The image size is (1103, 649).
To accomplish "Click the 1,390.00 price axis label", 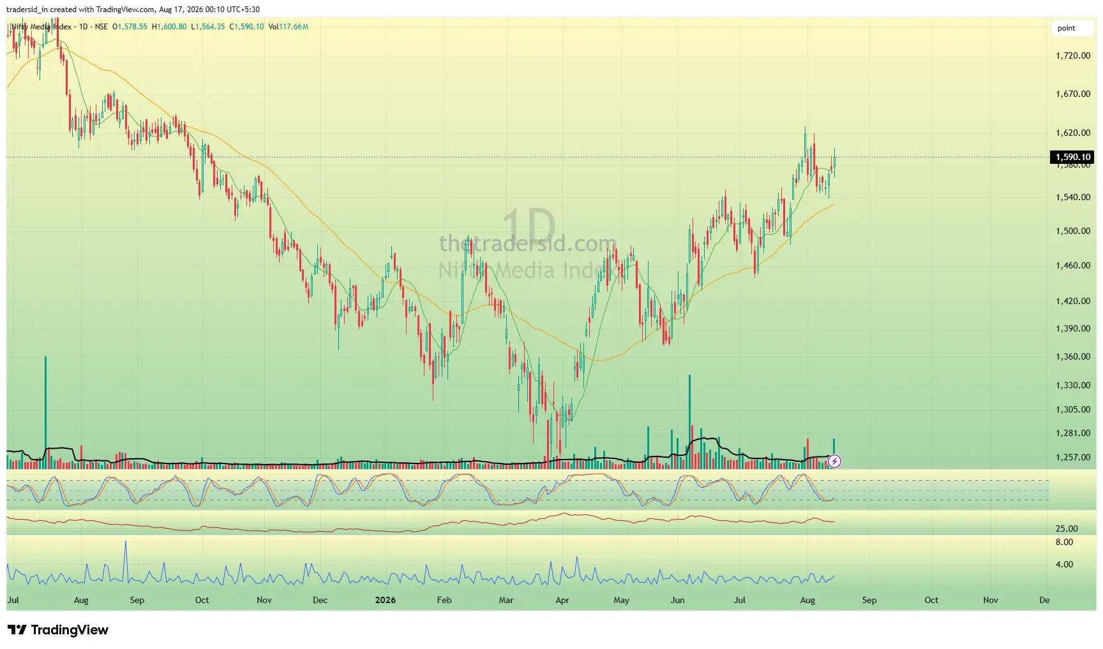I will (x=1073, y=328).
